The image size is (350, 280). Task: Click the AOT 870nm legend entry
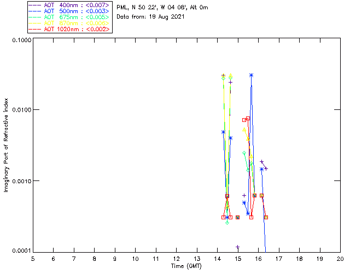(69, 23)
